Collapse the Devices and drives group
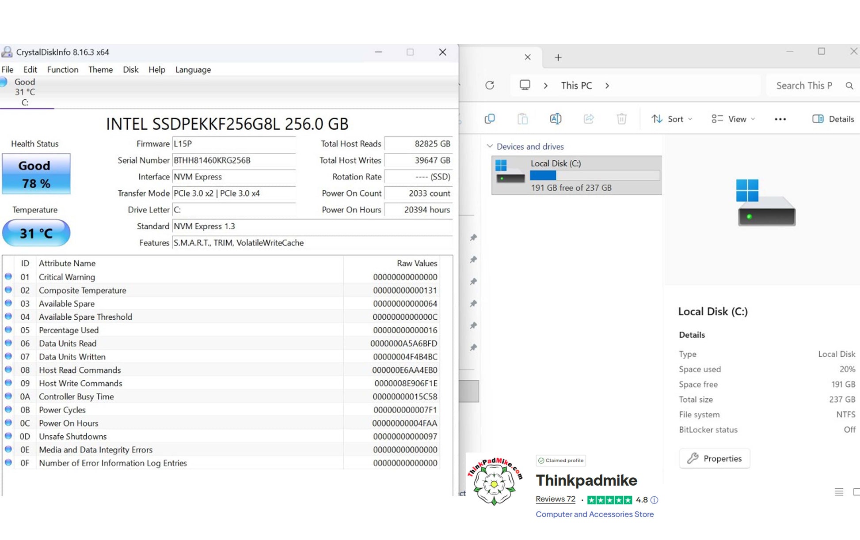Screen dimensions: 860x540 tap(490, 146)
